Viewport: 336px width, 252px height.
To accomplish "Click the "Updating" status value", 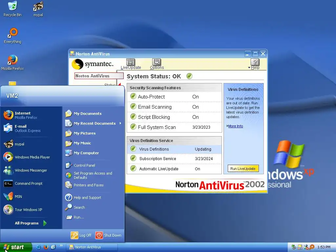I will pos(203,149).
